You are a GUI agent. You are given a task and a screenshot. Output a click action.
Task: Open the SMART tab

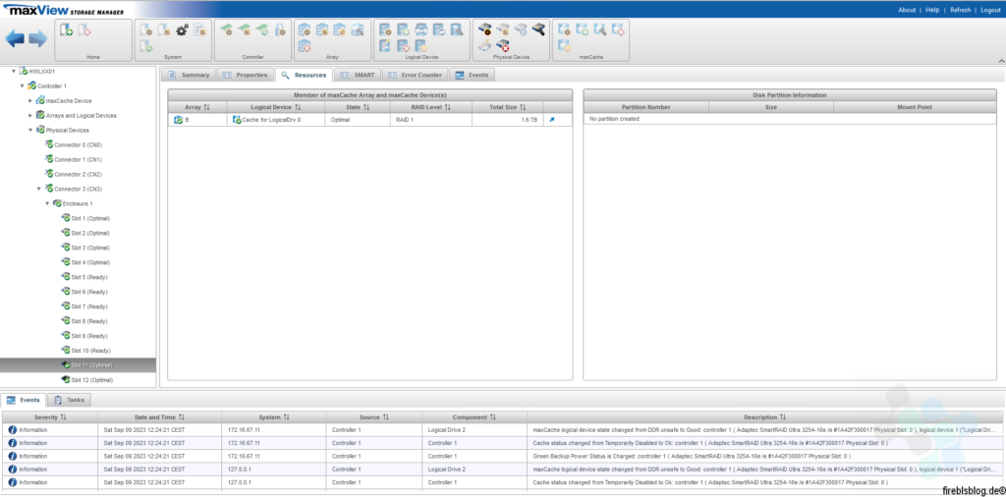coord(358,75)
